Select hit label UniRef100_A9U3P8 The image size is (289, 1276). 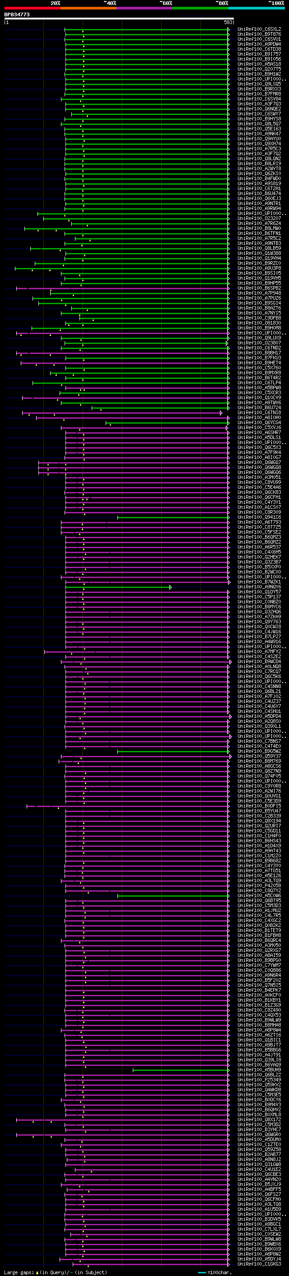coord(259,268)
